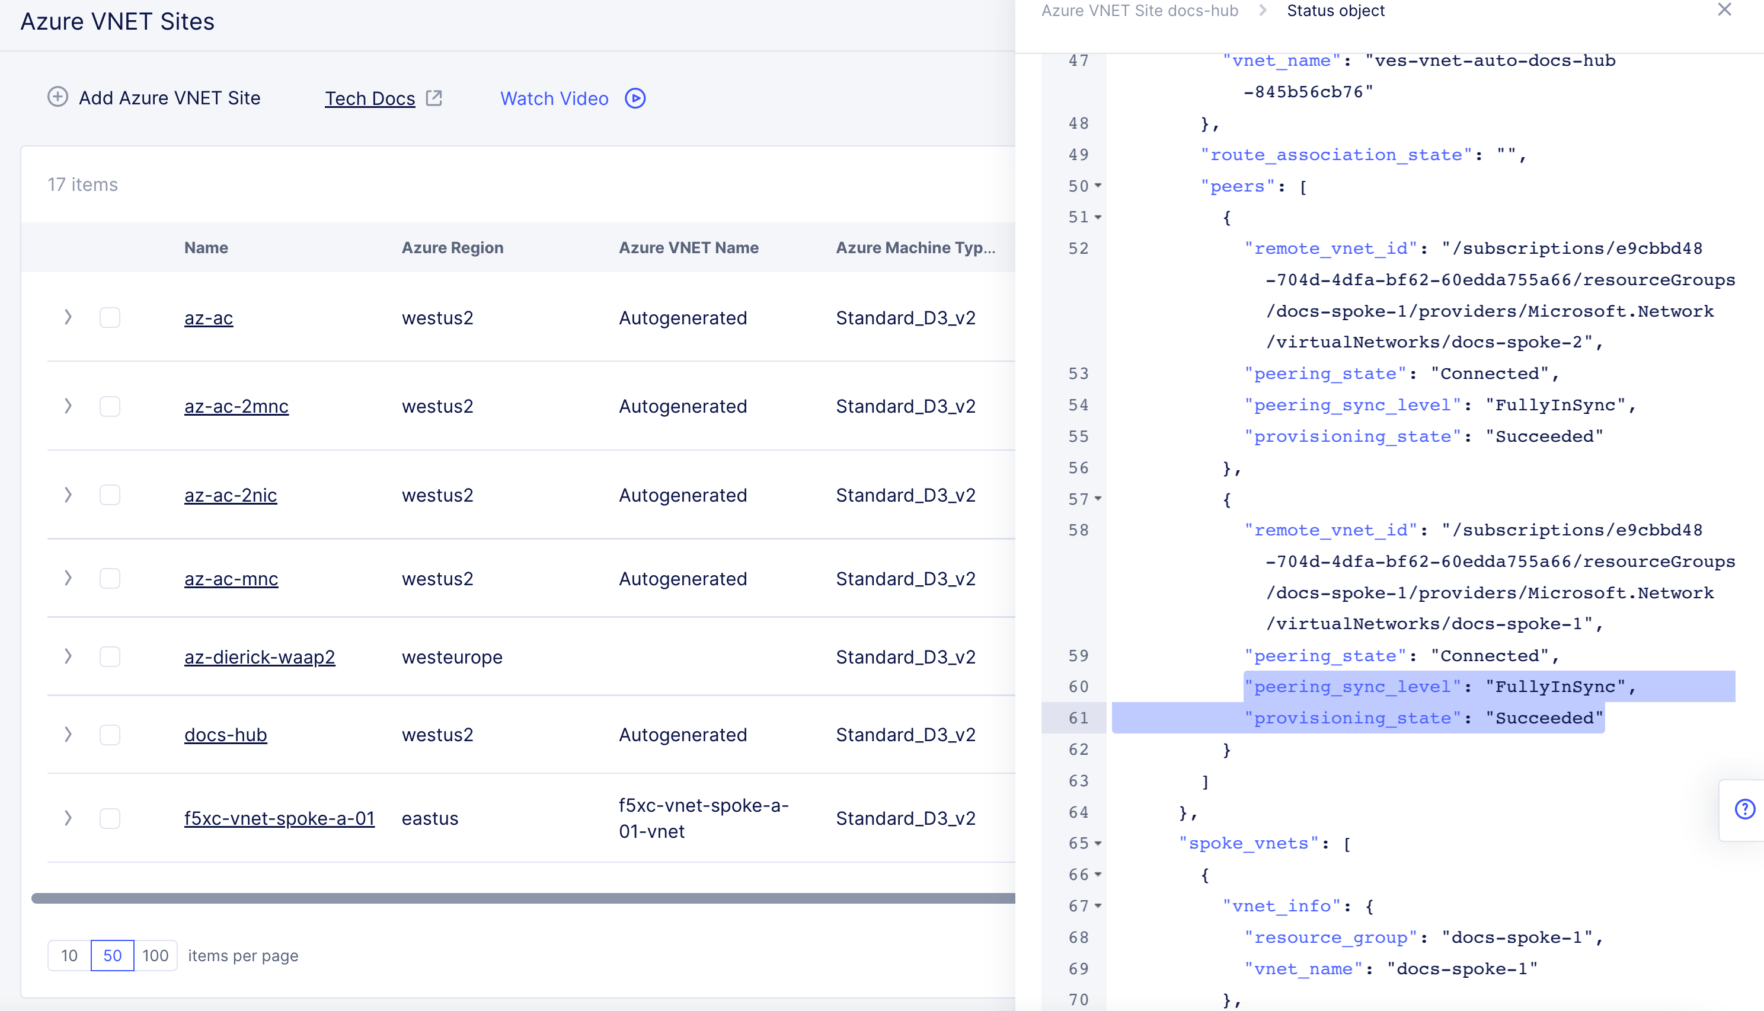Go to Azure VNET Site docs-hub breadcrumb
The image size is (1764, 1011).
pos(1139,11)
